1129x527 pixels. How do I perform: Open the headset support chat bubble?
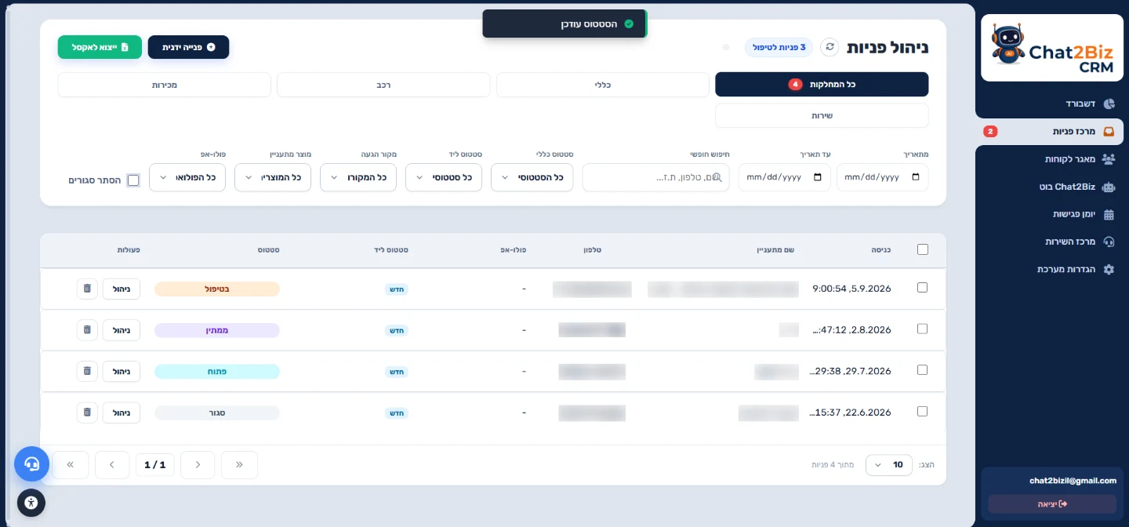click(x=31, y=464)
